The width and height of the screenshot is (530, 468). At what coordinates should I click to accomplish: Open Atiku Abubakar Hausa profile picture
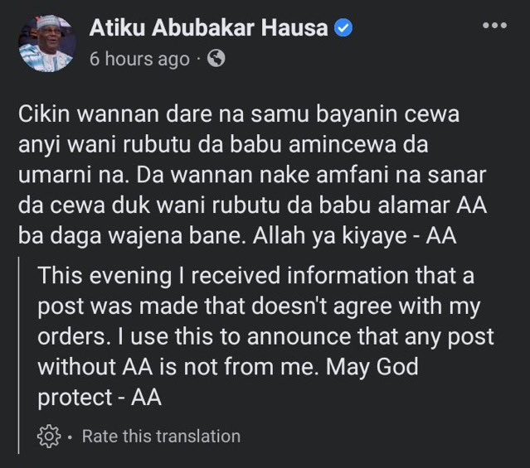pos(46,43)
